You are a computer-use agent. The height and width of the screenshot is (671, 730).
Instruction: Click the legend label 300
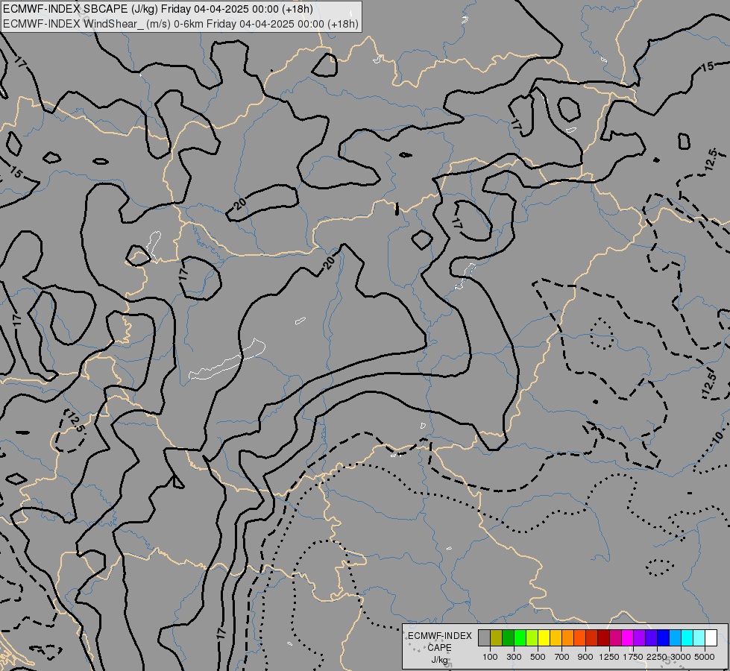(514, 657)
